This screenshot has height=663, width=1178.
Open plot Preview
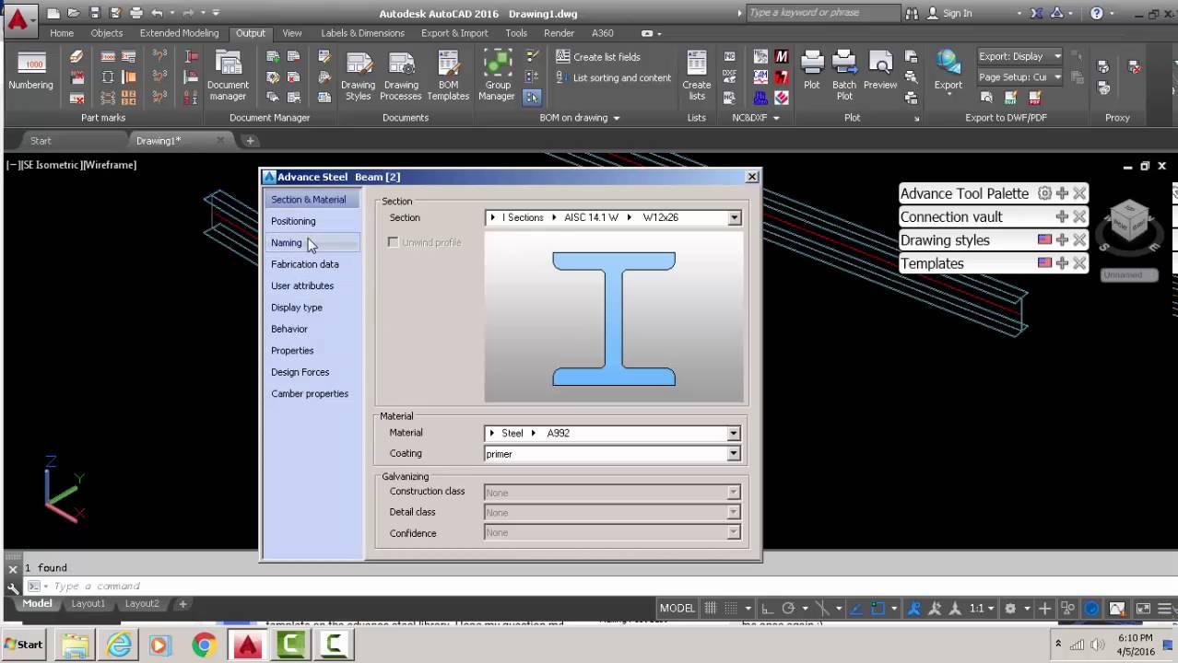(880, 70)
